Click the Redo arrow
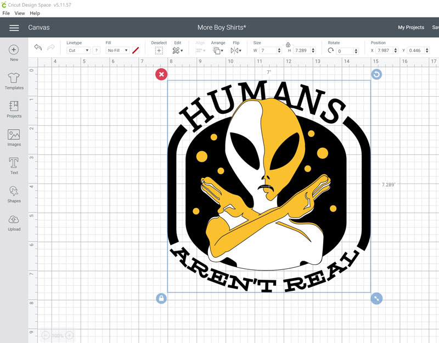 click(51, 47)
